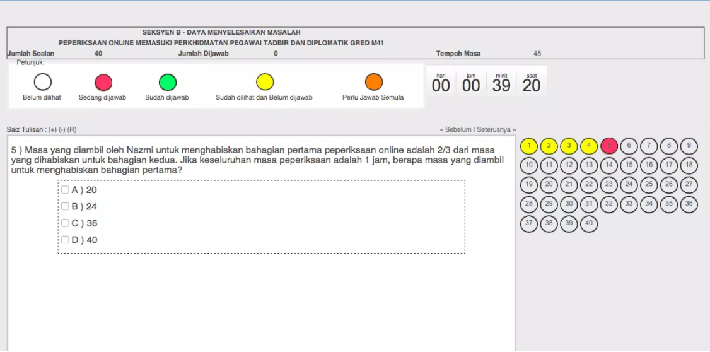Jump to question 24

click(x=629, y=185)
